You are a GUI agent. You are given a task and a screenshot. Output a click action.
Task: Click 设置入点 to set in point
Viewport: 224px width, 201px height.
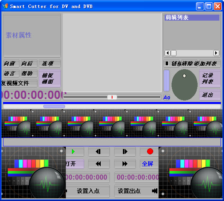point(88,191)
